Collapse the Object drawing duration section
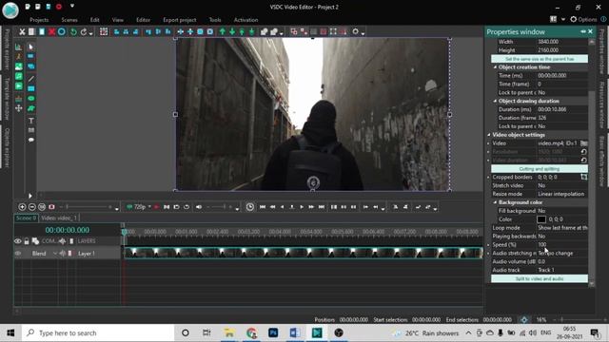 click(495, 101)
